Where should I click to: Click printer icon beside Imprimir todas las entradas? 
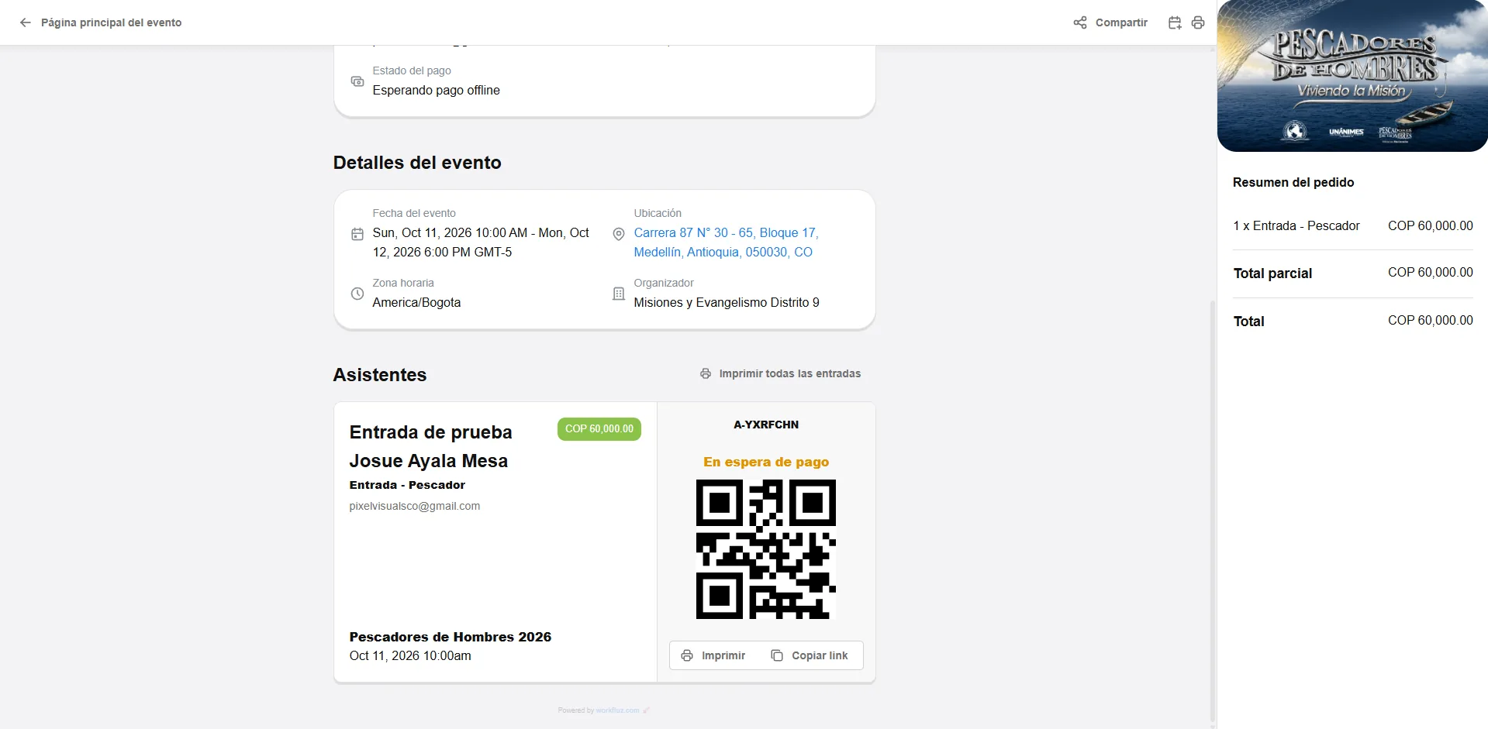[x=706, y=373]
